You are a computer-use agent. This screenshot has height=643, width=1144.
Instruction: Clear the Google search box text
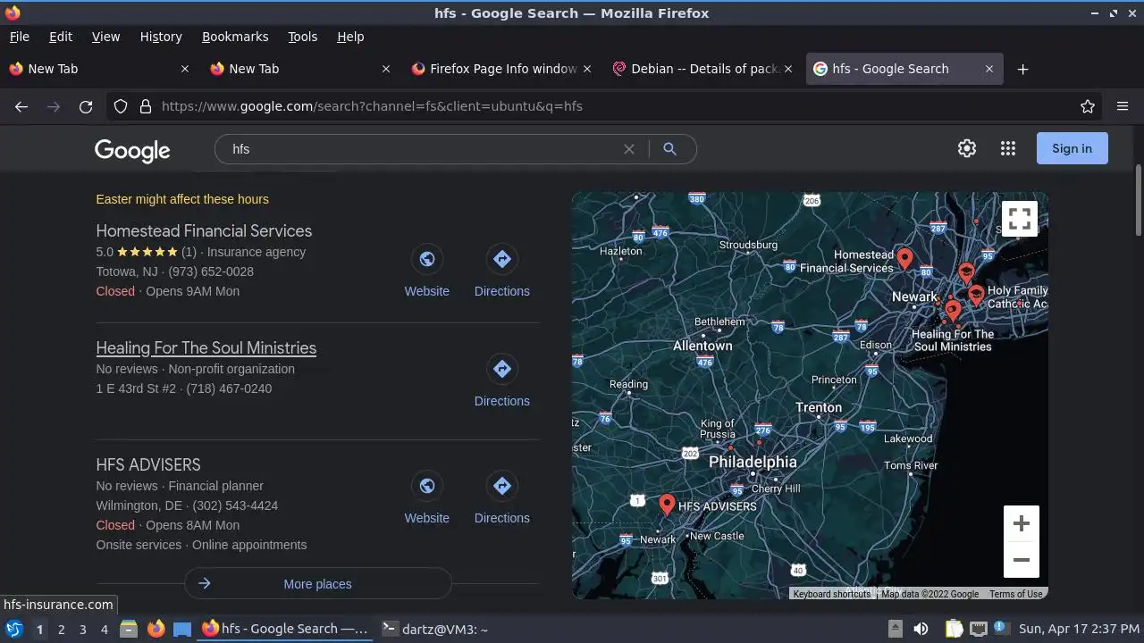(629, 149)
